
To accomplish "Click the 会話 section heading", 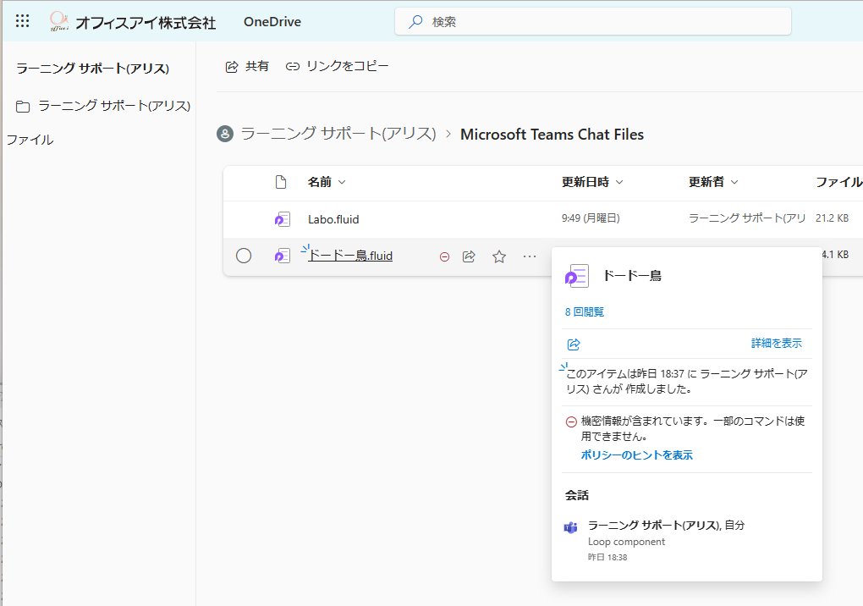I will point(577,495).
